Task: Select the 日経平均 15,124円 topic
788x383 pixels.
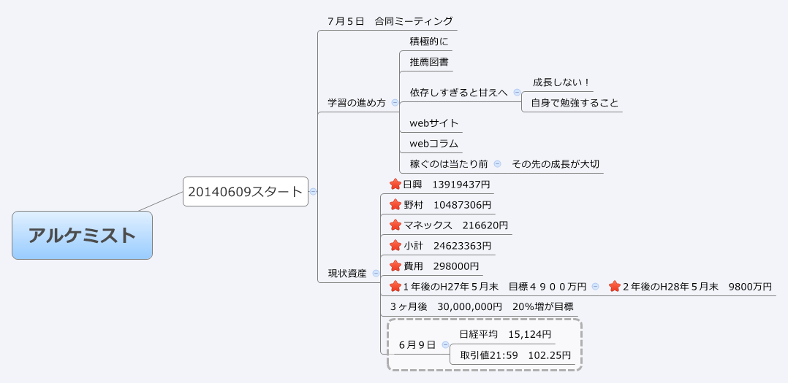Action: point(504,334)
